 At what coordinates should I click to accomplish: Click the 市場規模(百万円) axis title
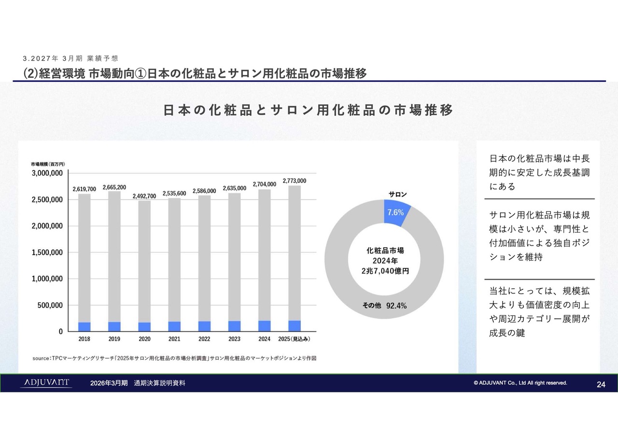48,164
